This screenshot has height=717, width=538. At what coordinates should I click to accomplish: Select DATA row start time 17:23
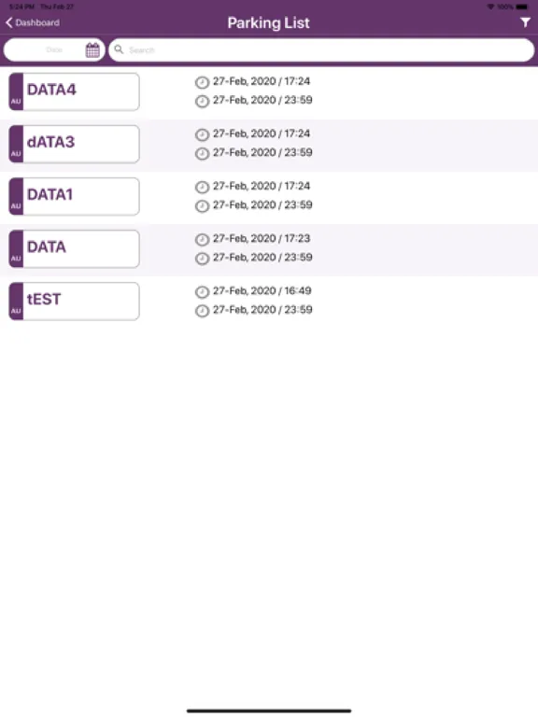[262, 238]
